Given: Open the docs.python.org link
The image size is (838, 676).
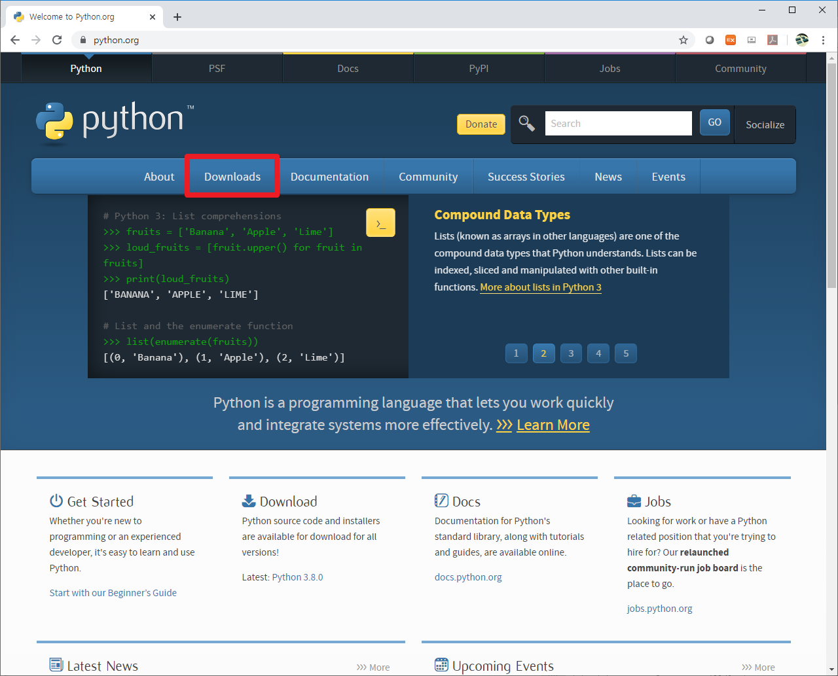Looking at the screenshot, I should coord(468,577).
